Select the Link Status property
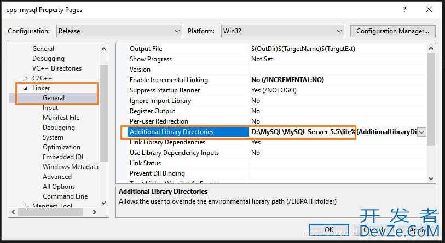 point(145,163)
